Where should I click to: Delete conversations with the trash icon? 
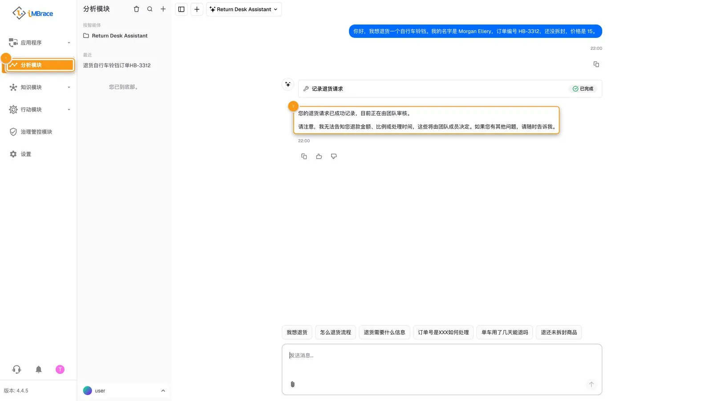tap(137, 9)
